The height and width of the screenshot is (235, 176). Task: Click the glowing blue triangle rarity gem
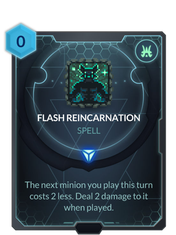point(88,156)
